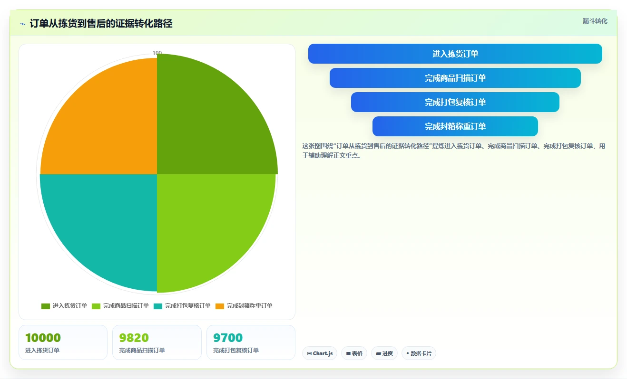Screen dimensions: 627x379
Task: Click the 9700 完成打包复核订单 data card
Action: point(251,342)
